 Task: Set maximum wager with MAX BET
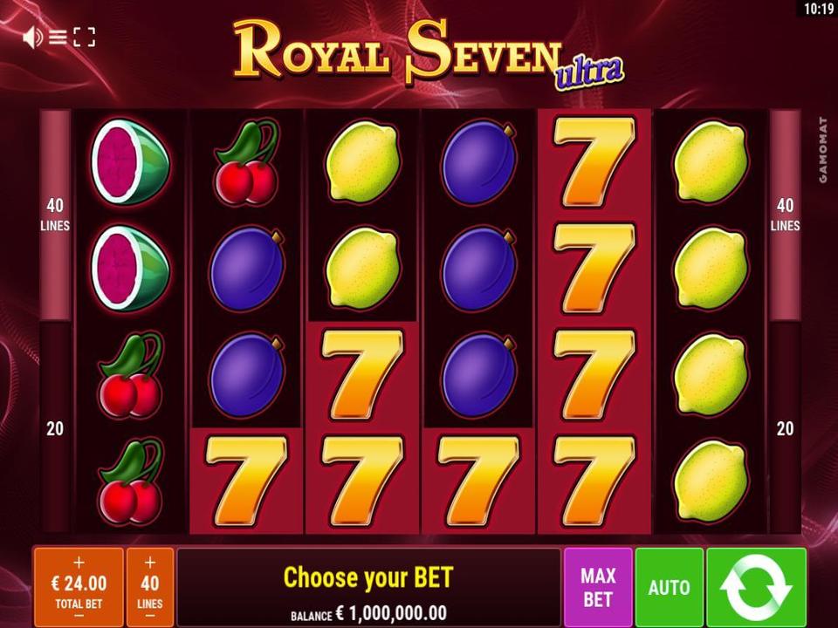tap(598, 587)
